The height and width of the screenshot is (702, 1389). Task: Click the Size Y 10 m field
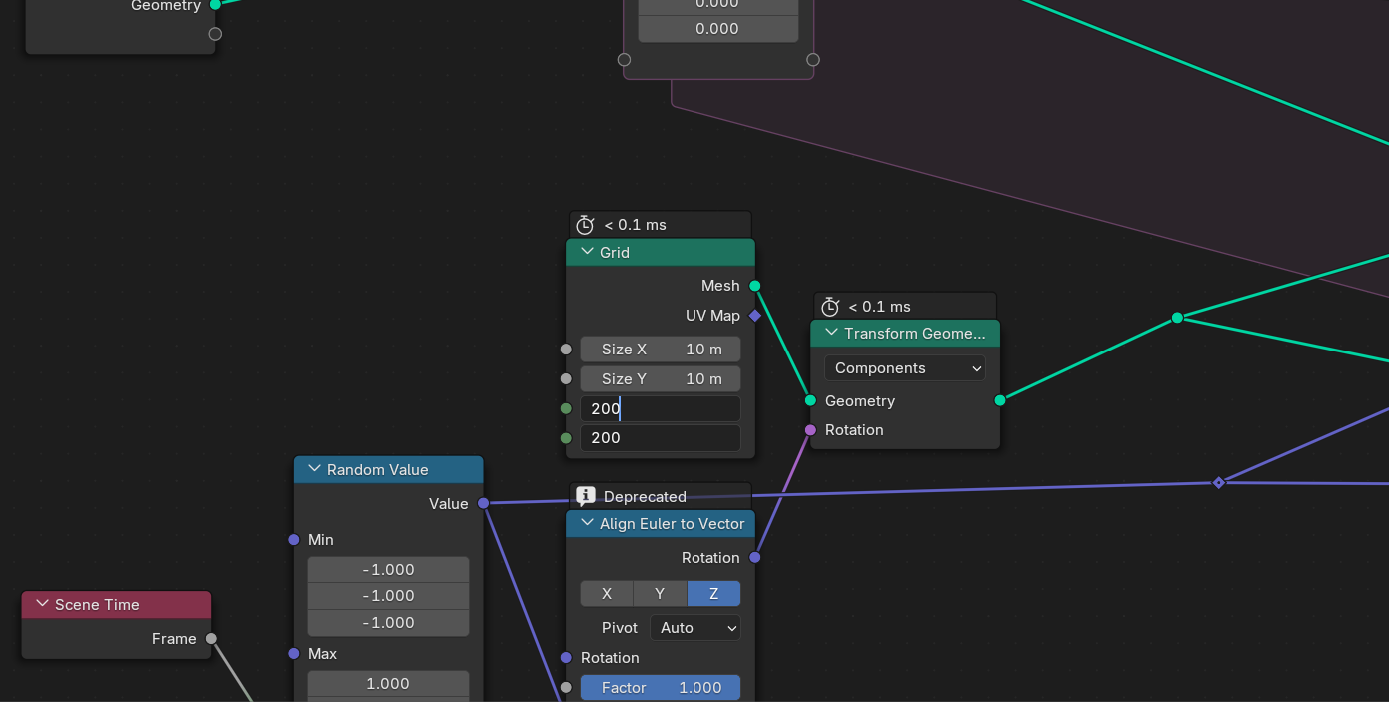661,378
